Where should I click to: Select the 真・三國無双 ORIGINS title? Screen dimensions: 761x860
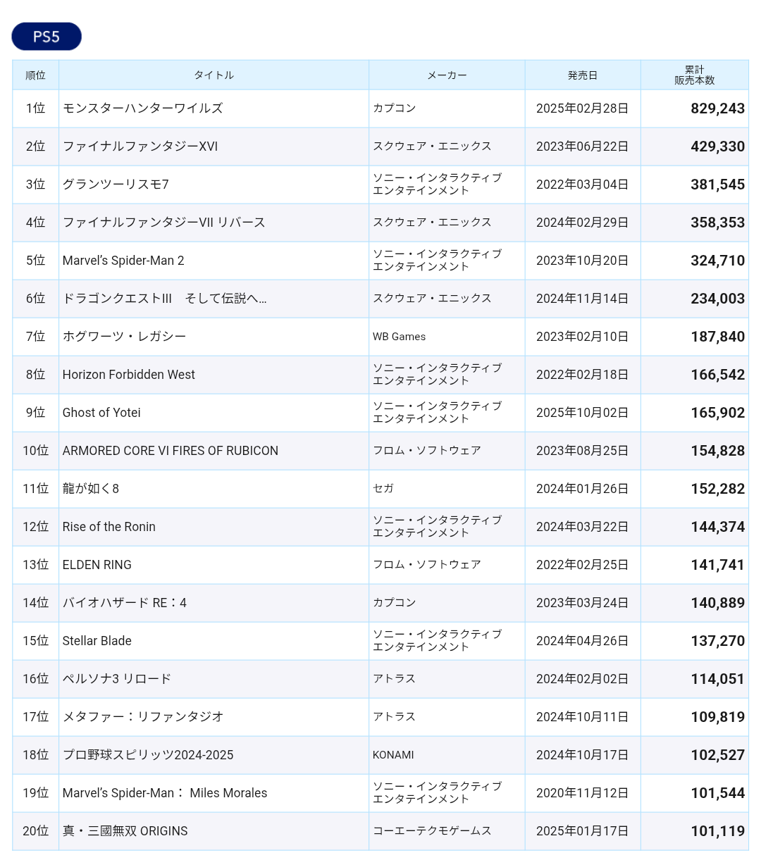pyautogui.click(x=125, y=831)
